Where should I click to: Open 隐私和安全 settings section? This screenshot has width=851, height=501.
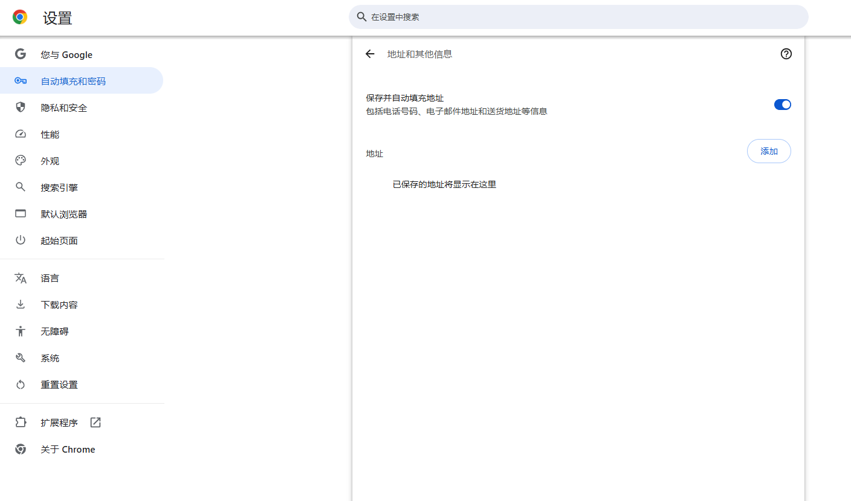82,108
